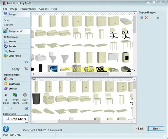Open the Image menu

tap(14, 9)
